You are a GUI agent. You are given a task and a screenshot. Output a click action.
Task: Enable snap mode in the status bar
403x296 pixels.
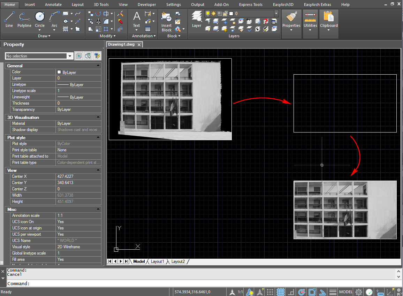(270, 292)
